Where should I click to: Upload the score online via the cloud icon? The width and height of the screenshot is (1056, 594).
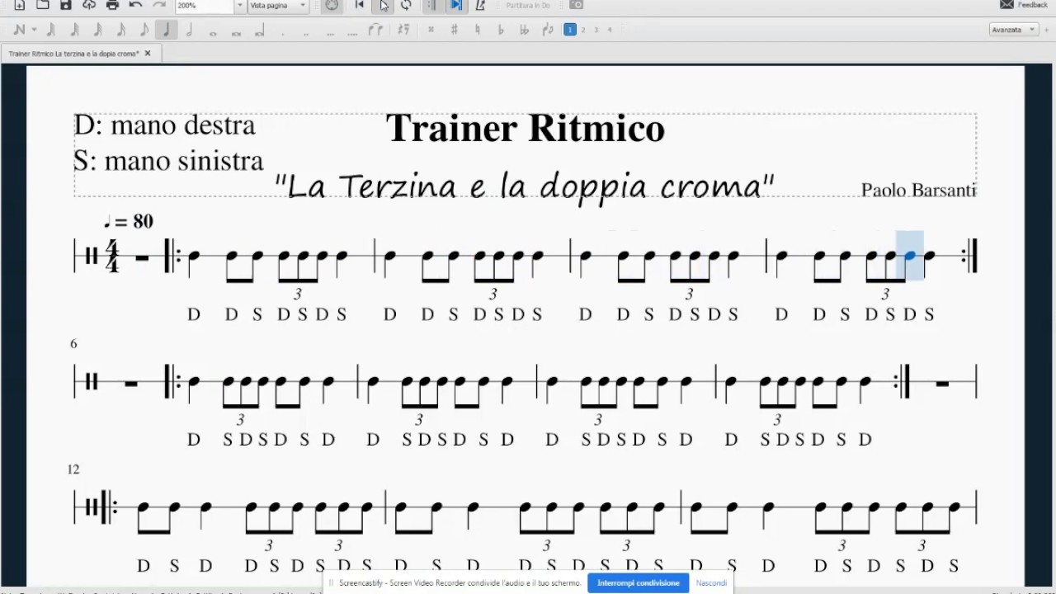(89, 5)
